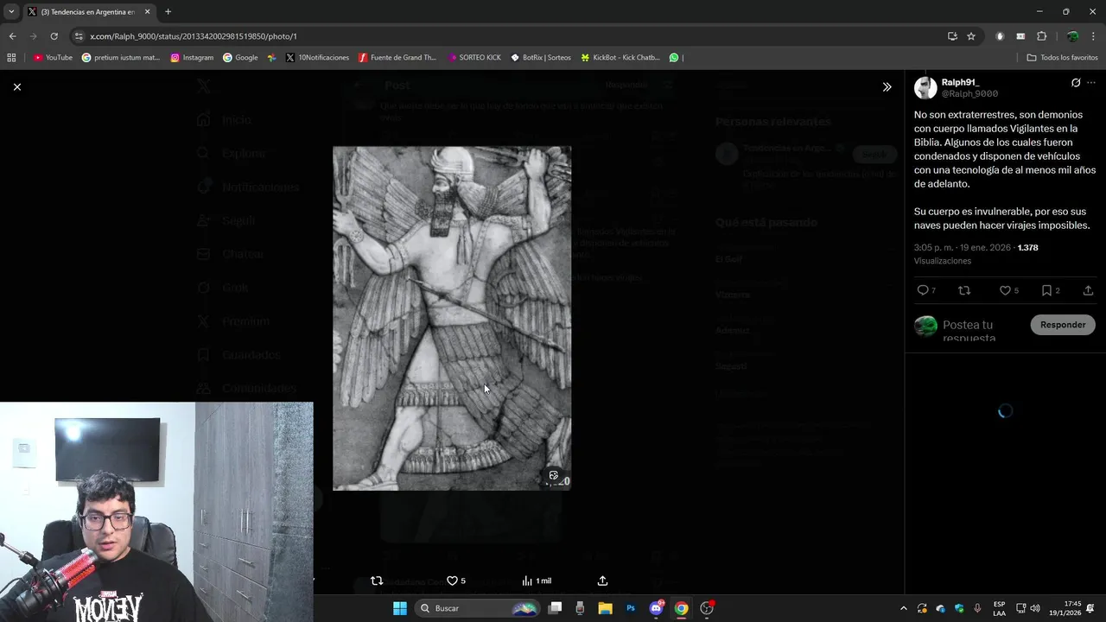This screenshot has width=1106, height=622.
Task: Open the @Ralph_9000 handle link
Action: pyautogui.click(x=969, y=93)
